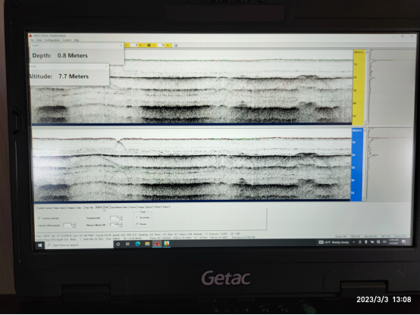Click the volume icon in system tray

pos(384,242)
